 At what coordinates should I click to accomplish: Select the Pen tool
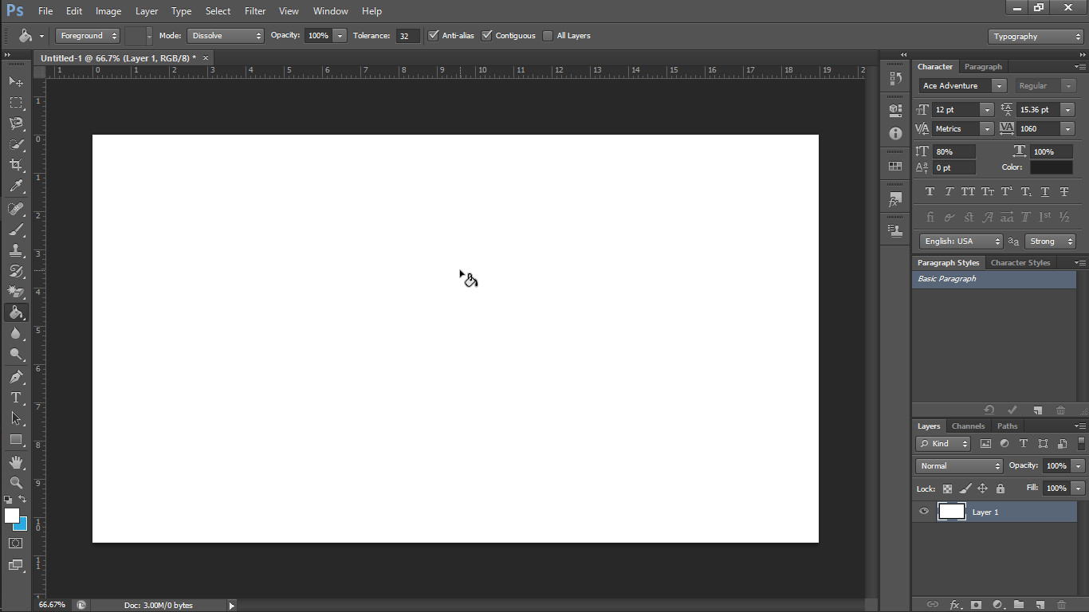tap(16, 377)
